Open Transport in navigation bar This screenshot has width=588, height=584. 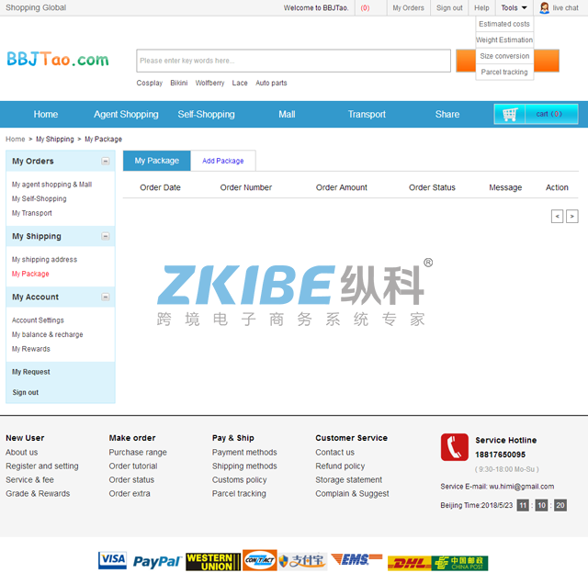coord(367,115)
